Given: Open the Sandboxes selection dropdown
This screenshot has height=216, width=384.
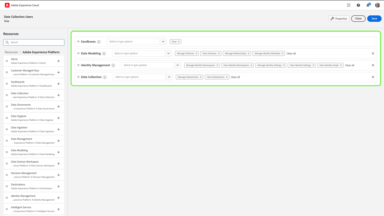Looking at the screenshot, I should coord(163,41).
